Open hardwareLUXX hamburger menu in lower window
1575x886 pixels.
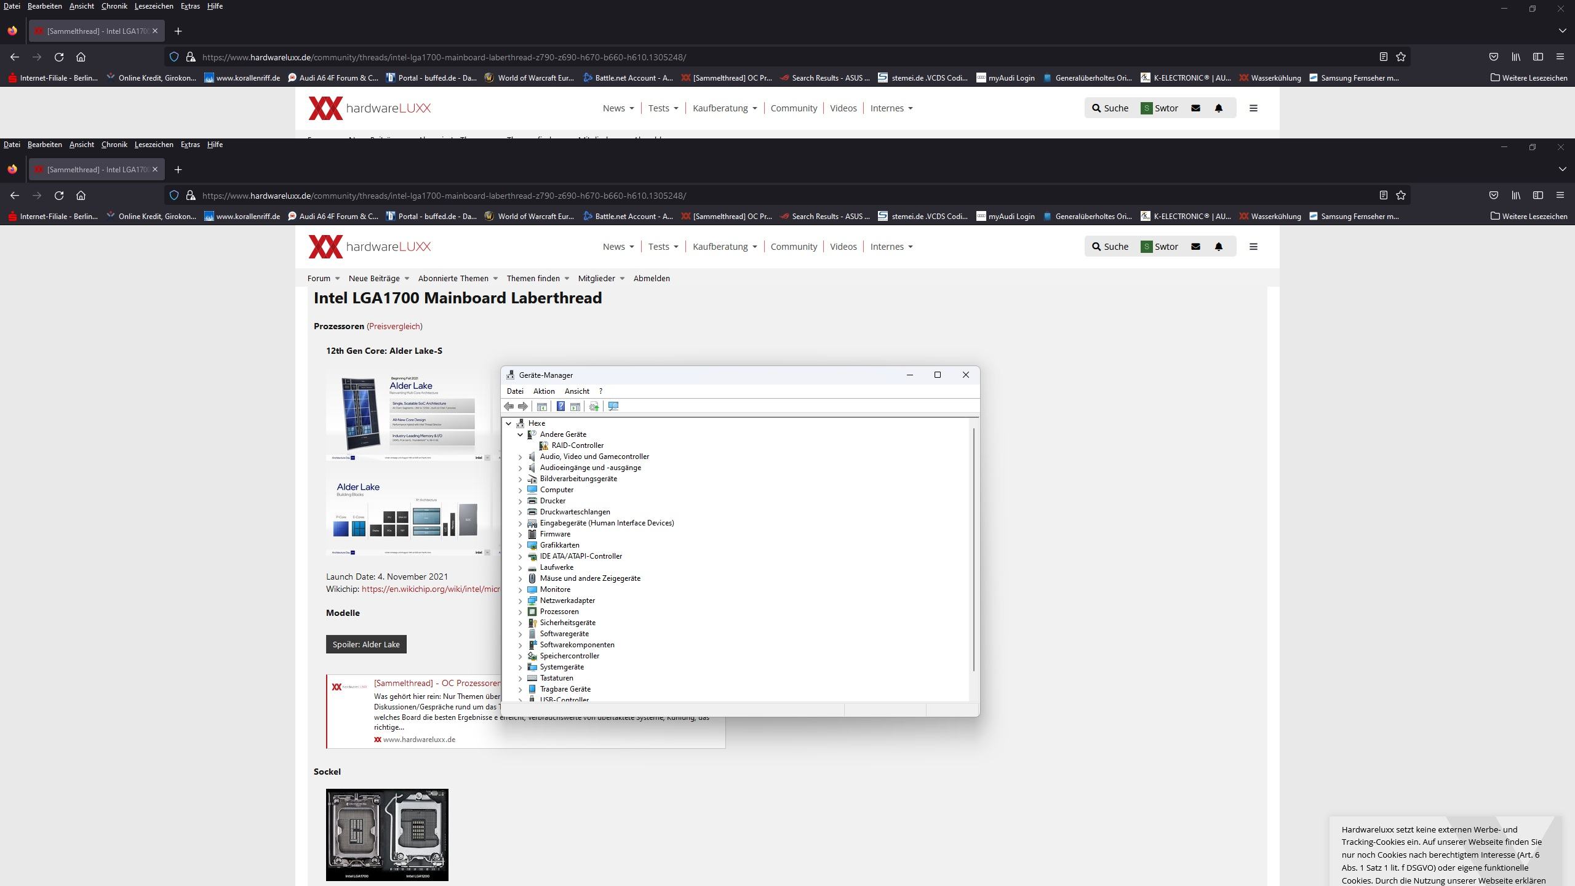pyautogui.click(x=1253, y=247)
